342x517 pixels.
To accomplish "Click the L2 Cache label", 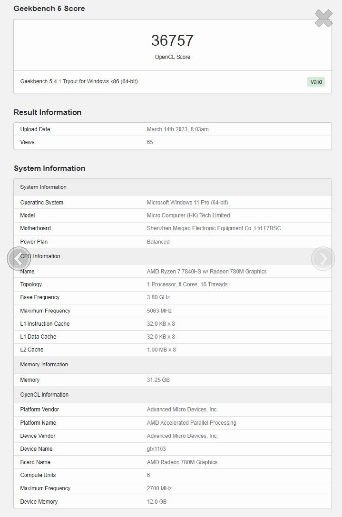I will pos(31,350).
